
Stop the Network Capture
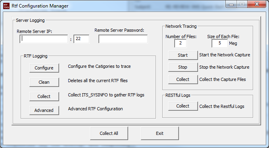pos(183,67)
